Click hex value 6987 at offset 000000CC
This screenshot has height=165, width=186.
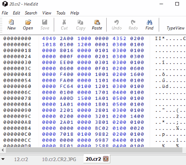(x=102, y=140)
